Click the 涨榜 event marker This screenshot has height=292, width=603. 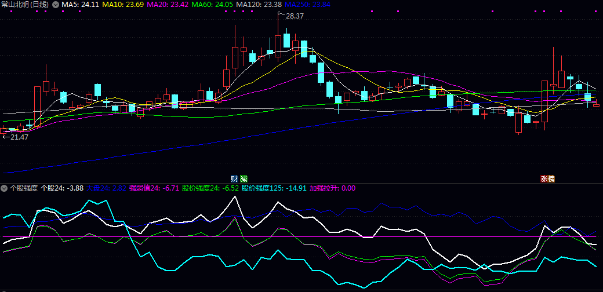pyautogui.click(x=548, y=178)
